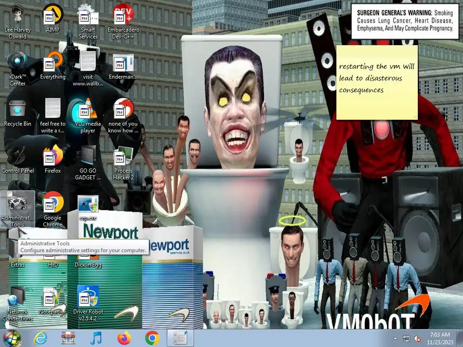Select the 'none of you know how...' shortcut

pyautogui.click(x=123, y=116)
